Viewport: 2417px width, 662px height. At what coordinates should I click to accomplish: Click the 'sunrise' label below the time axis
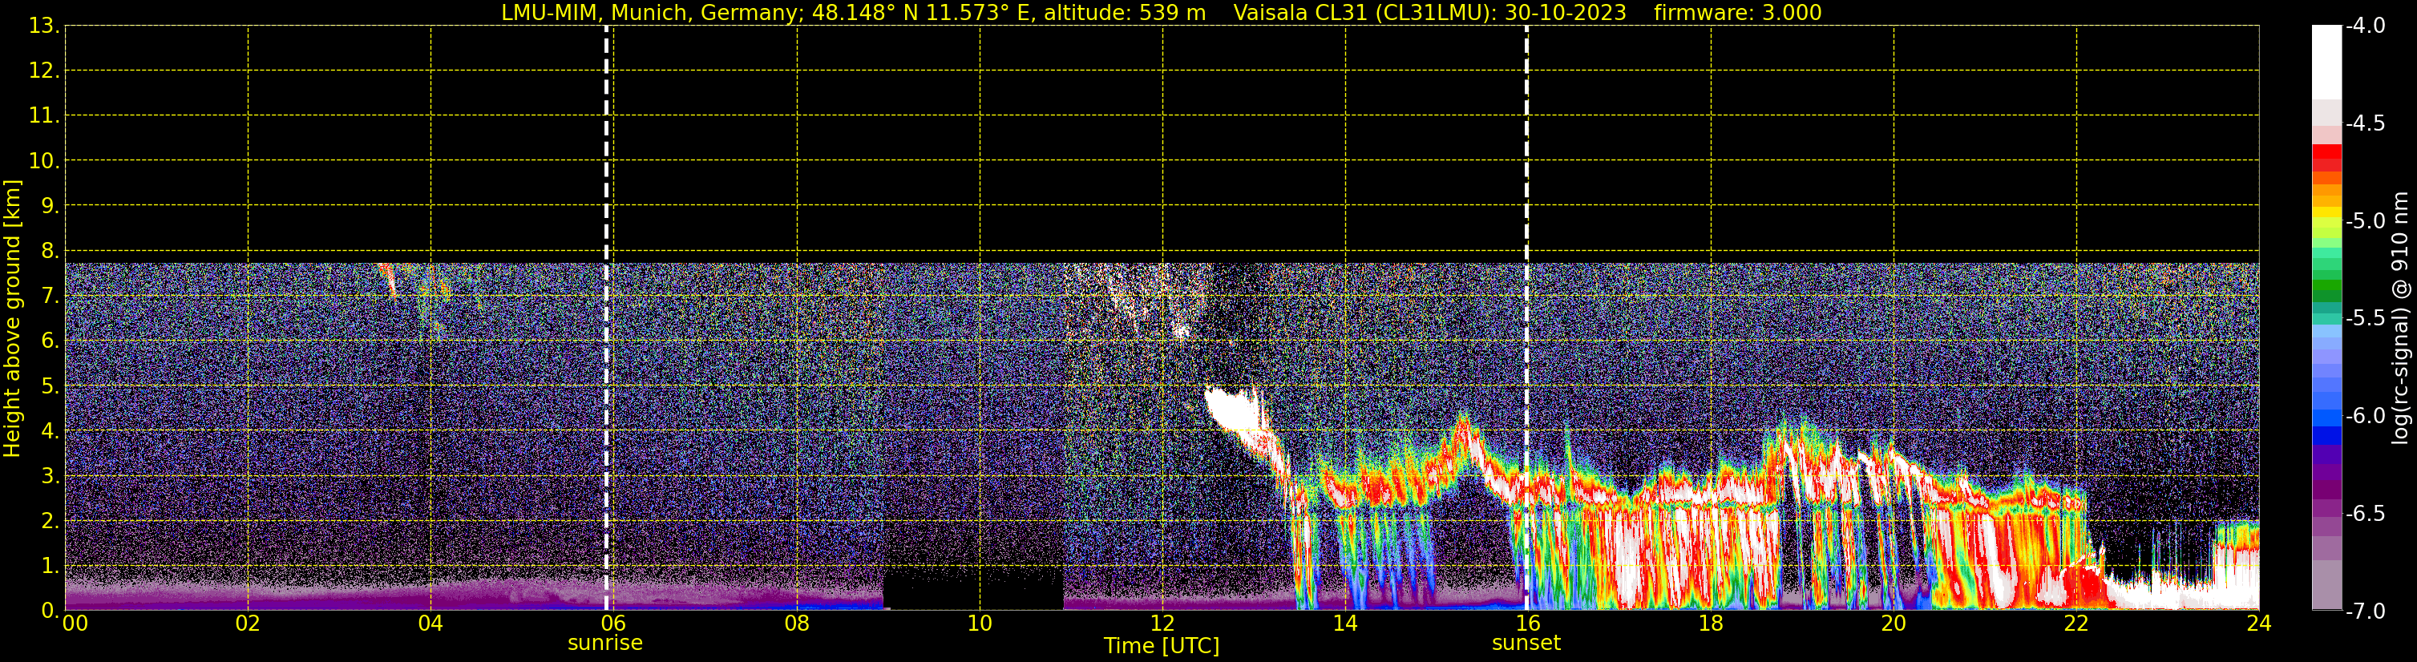[605, 644]
